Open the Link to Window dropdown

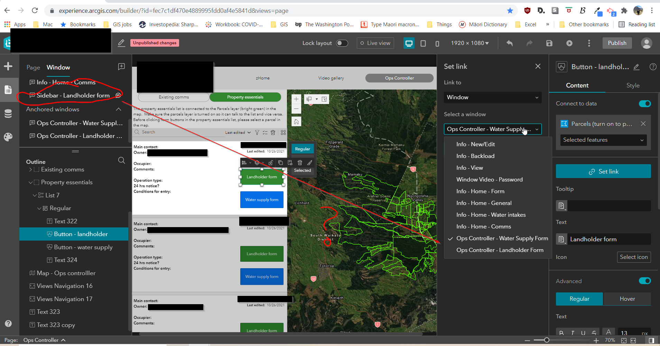493,97
